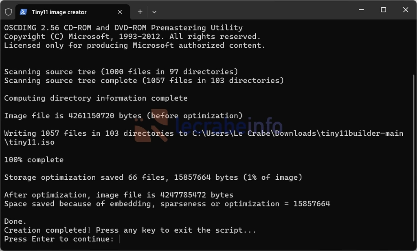Click the 100% complete status line
417x251 pixels.
tap(34, 160)
